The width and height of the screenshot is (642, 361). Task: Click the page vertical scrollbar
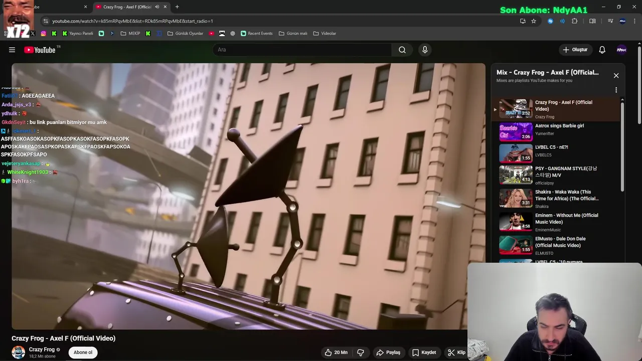pyautogui.click(x=639, y=85)
